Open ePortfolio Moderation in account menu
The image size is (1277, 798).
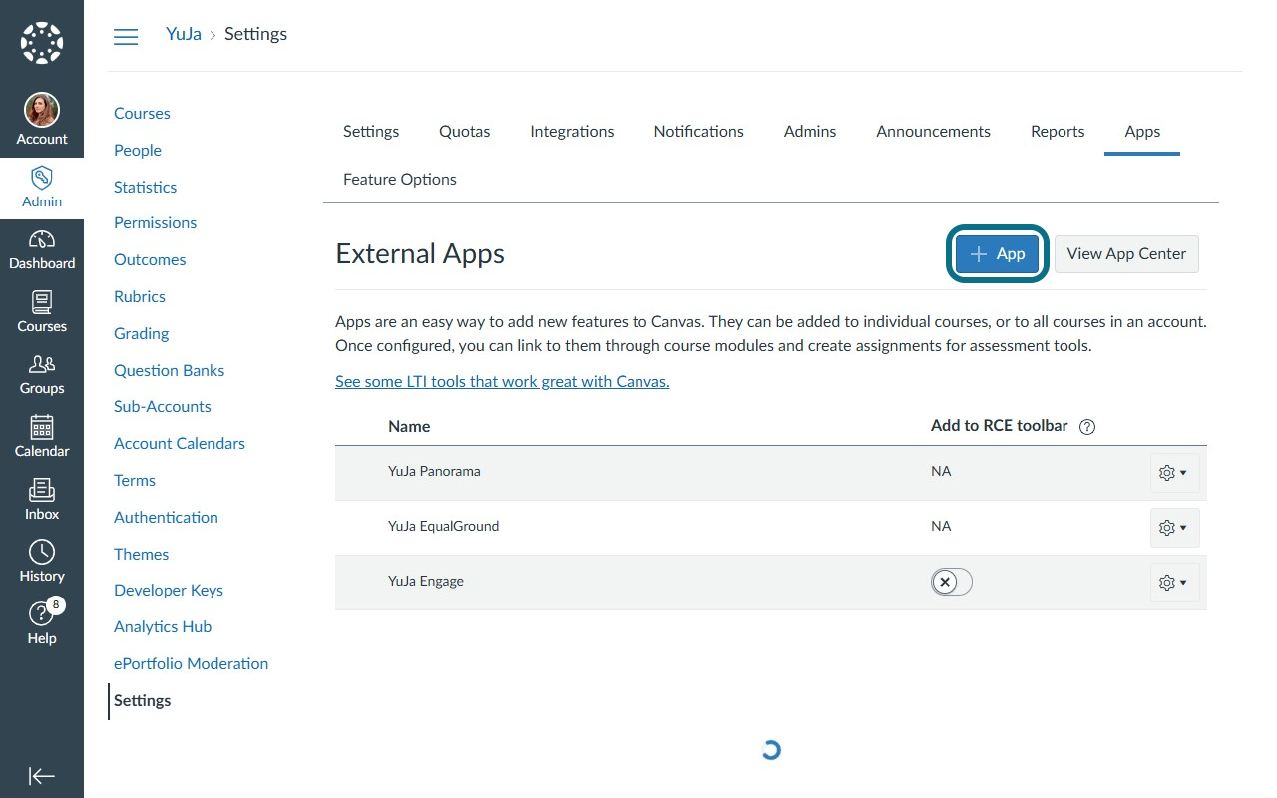point(191,664)
